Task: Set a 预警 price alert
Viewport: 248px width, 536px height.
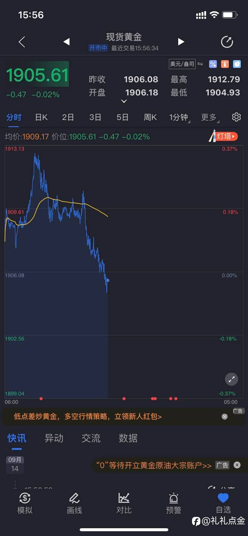Action: (174, 503)
